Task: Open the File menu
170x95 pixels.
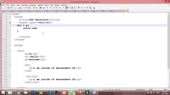Action: point(3,5)
